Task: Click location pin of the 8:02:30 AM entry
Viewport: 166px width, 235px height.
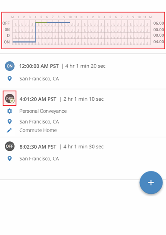Action: (9, 159)
